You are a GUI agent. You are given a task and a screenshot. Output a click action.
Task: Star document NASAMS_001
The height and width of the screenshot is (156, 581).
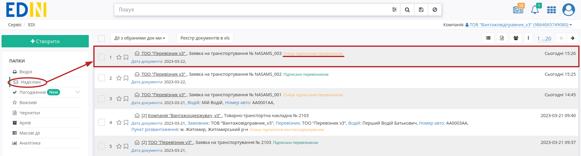tap(119, 99)
